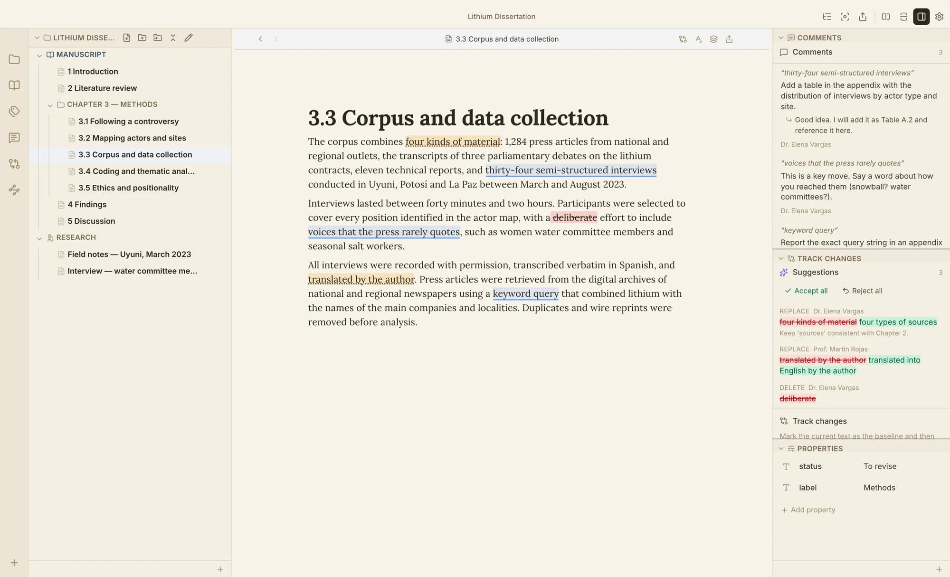
Task: Click the collapse-all icon in binder header
Action: (x=173, y=38)
